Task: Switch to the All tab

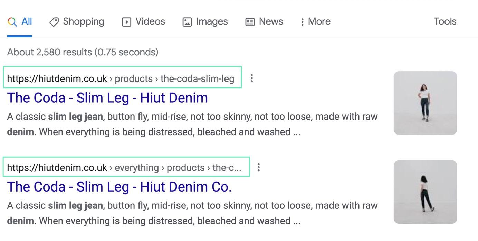Action: coord(20,21)
